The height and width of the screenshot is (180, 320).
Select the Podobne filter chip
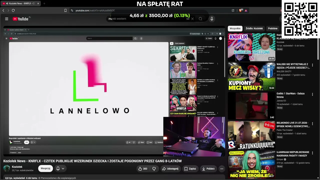[273, 28]
